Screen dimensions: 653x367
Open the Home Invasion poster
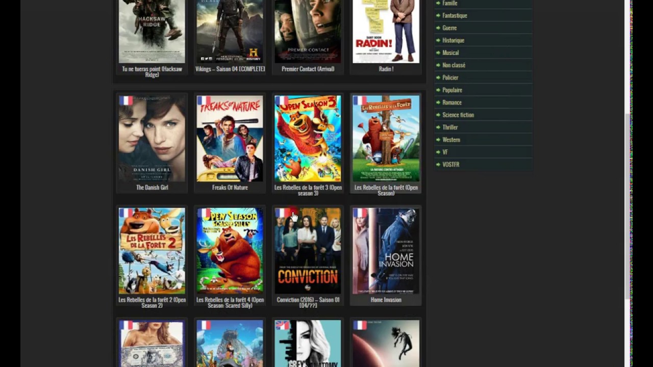pyautogui.click(x=386, y=251)
